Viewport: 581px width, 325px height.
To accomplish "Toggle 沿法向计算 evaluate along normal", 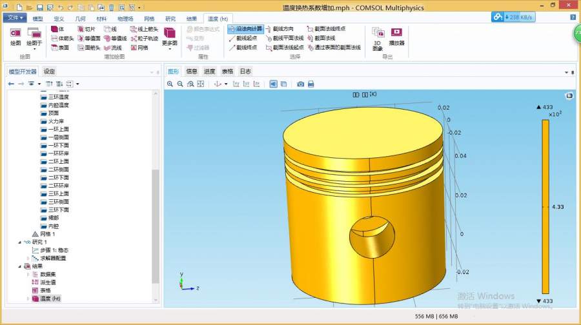I will tap(246, 29).
